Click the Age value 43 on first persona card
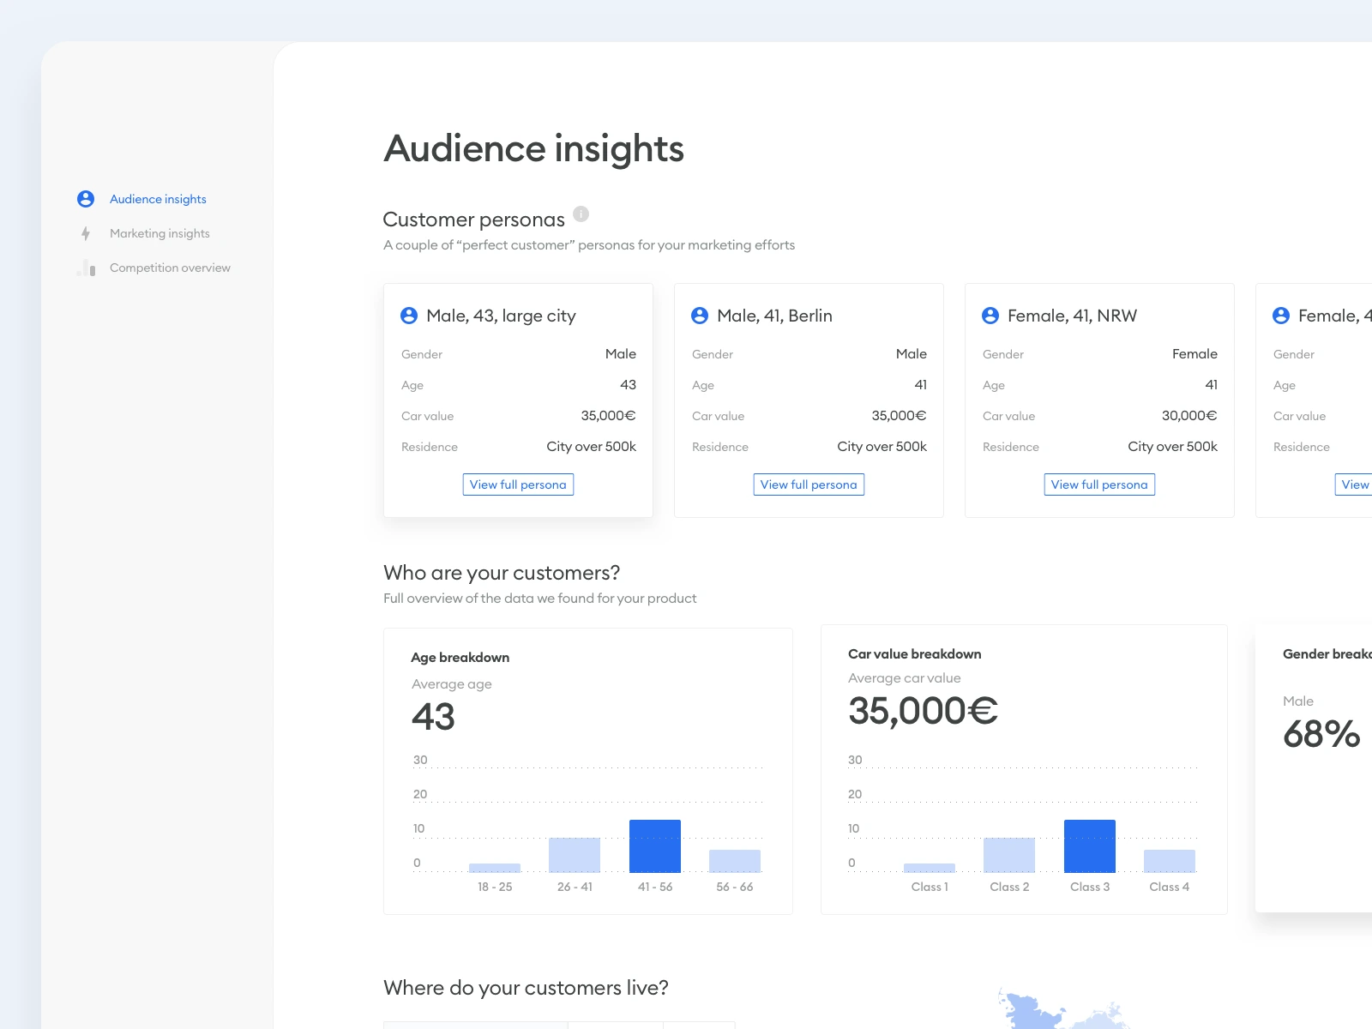Viewport: 1372px width, 1029px height. click(x=628, y=385)
